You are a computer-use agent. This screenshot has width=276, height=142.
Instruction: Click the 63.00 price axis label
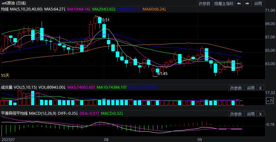point(270,64)
